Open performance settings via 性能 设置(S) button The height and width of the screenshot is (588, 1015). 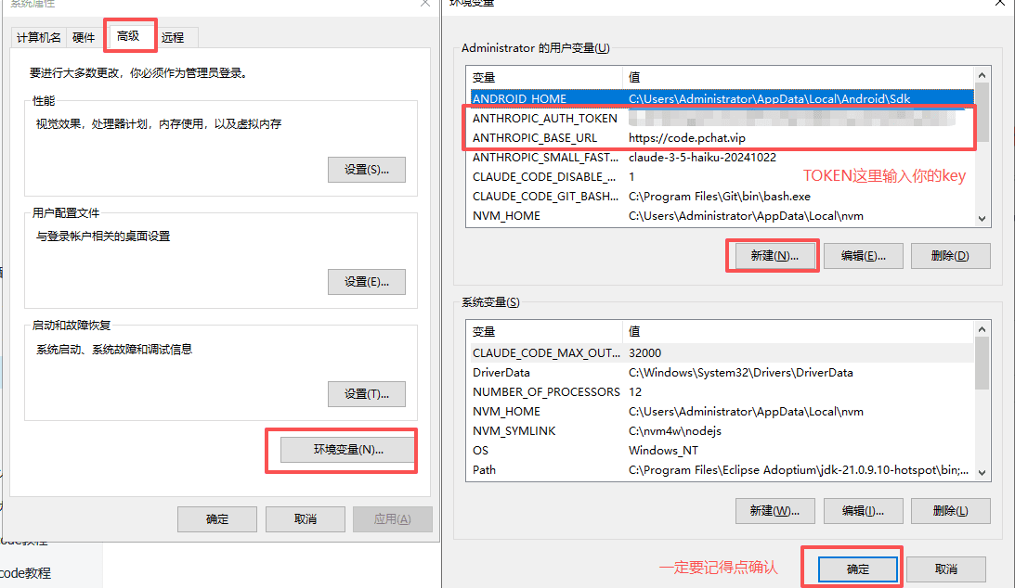pyautogui.click(x=366, y=169)
